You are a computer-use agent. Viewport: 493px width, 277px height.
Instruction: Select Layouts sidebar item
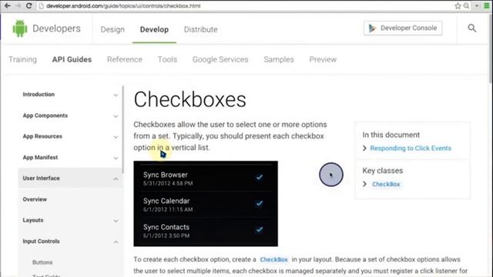click(x=32, y=220)
